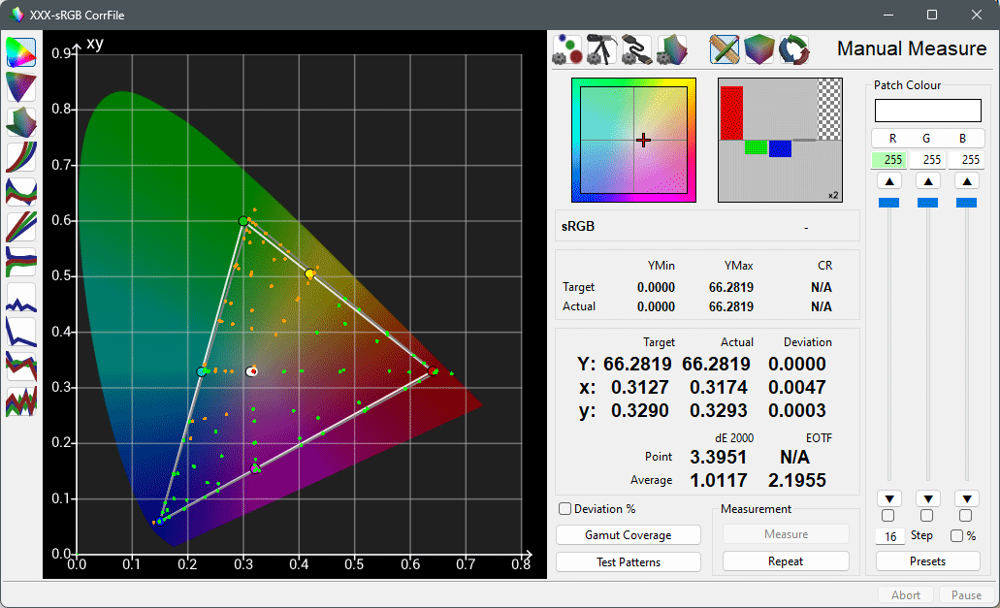Click the white Patch Colour swatch

928,111
